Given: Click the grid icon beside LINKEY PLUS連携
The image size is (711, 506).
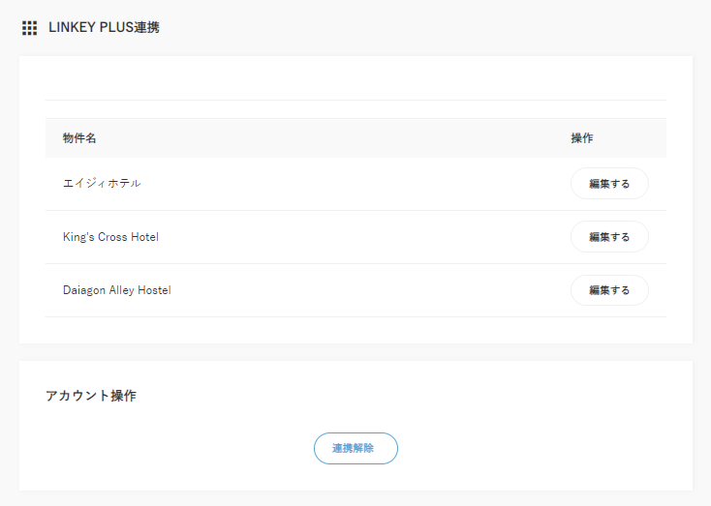Looking at the screenshot, I should point(29,28).
